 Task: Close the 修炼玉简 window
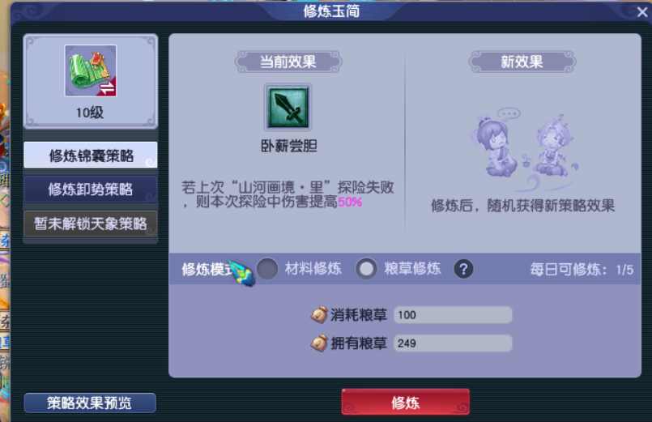tap(642, 12)
